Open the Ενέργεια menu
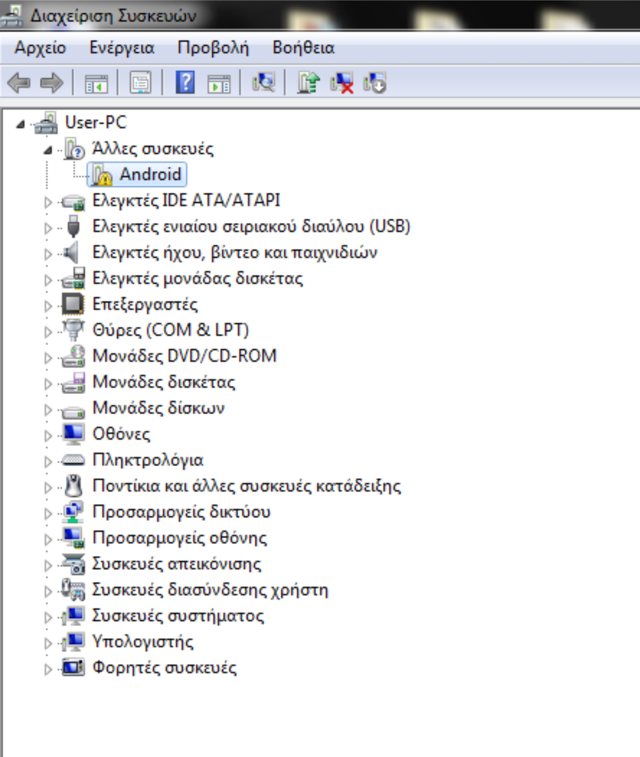Image resolution: width=640 pixels, height=757 pixels. pyautogui.click(x=121, y=48)
